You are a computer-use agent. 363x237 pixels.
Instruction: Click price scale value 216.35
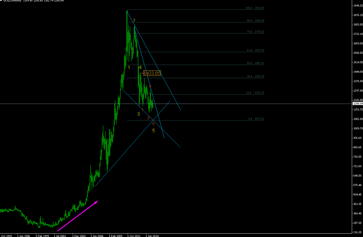coord(358,232)
